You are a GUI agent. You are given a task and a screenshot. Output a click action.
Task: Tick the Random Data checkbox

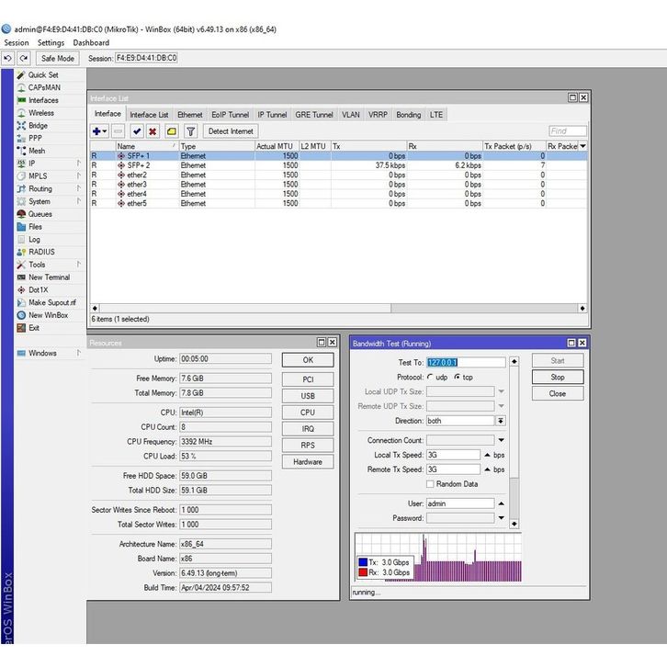click(430, 484)
